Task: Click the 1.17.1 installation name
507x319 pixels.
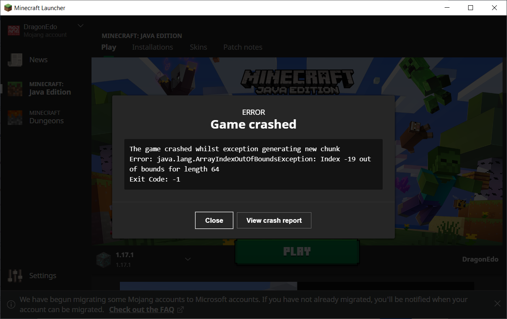Action: tap(125, 255)
